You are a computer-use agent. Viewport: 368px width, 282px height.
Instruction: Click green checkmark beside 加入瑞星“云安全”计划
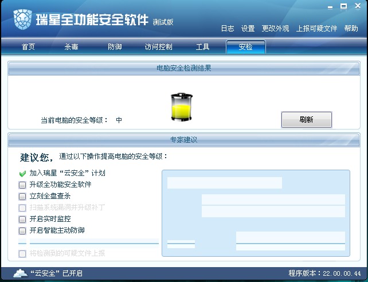tap(22, 174)
